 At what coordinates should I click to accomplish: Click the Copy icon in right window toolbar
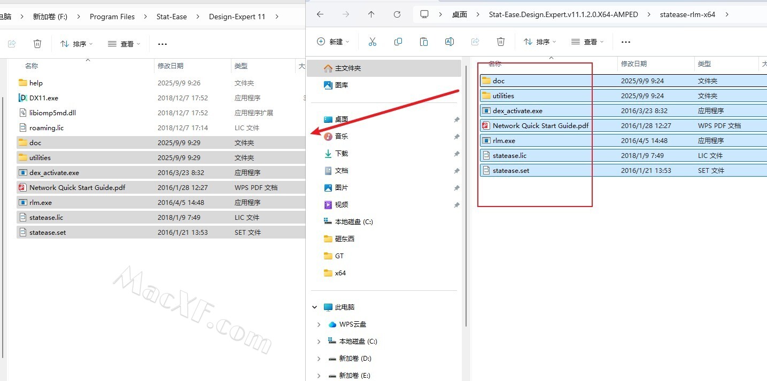(398, 42)
